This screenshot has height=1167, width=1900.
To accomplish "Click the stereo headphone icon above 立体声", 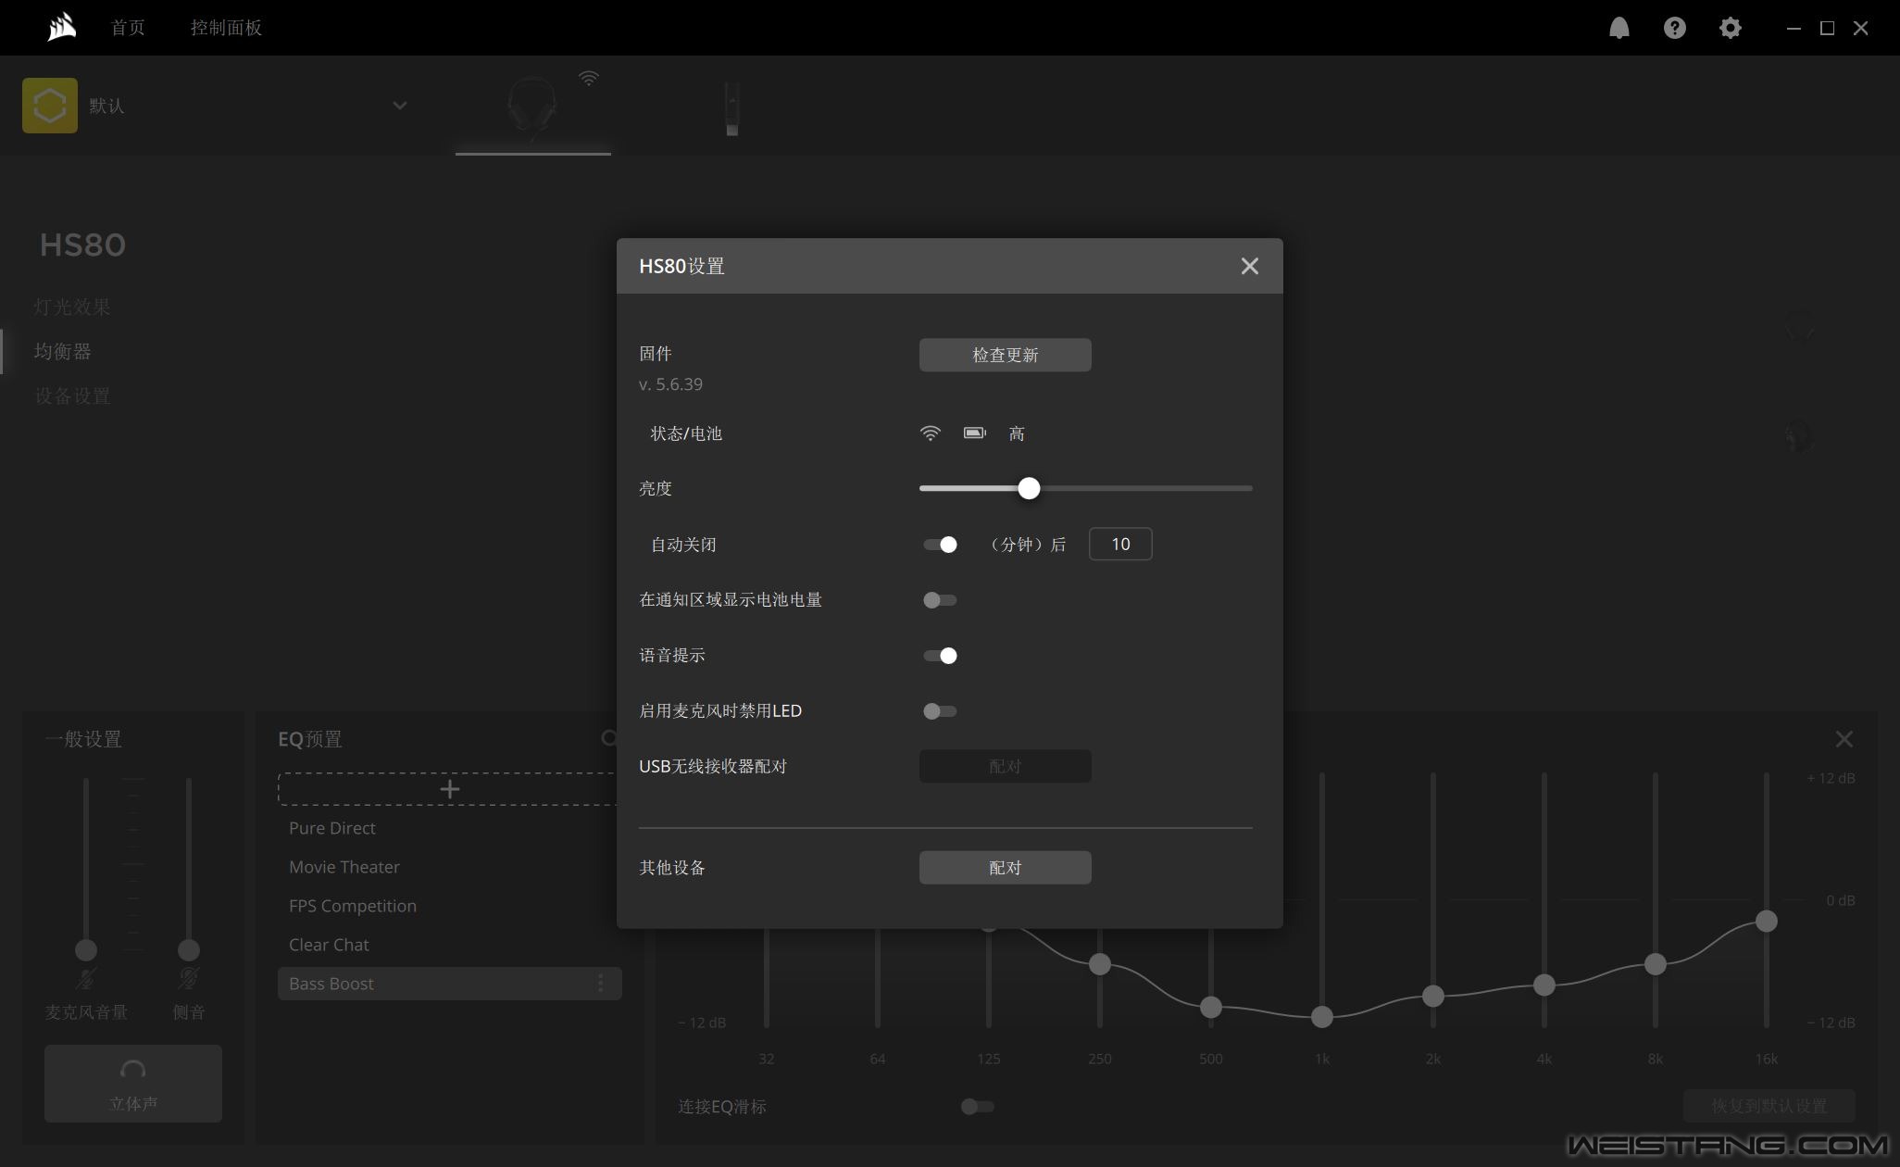I will pyautogui.click(x=133, y=1070).
